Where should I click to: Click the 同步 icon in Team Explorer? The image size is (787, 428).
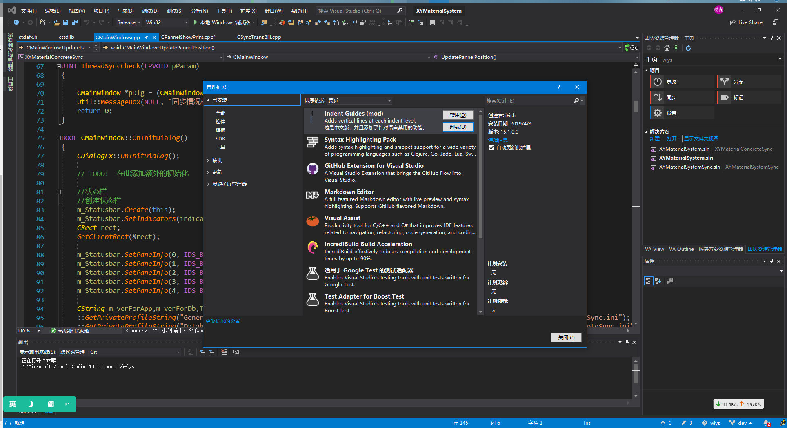[657, 97]
